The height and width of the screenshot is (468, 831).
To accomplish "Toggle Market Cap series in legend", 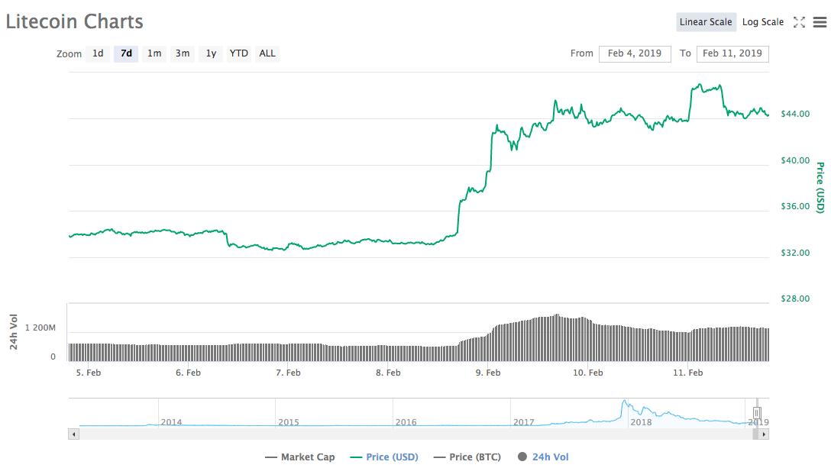I will (x=300, y=457).
